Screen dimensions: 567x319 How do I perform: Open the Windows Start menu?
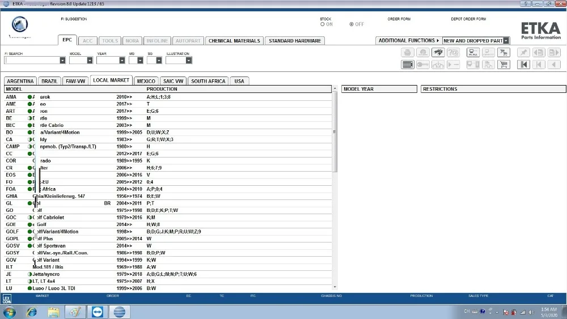click(x=10, y=312)
